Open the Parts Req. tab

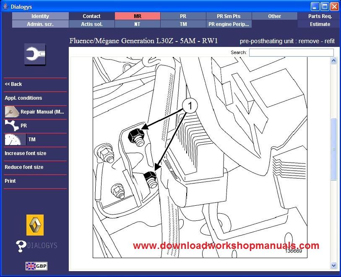click(320, 16)
